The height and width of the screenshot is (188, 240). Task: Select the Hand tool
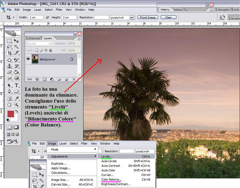pos(10,105)
